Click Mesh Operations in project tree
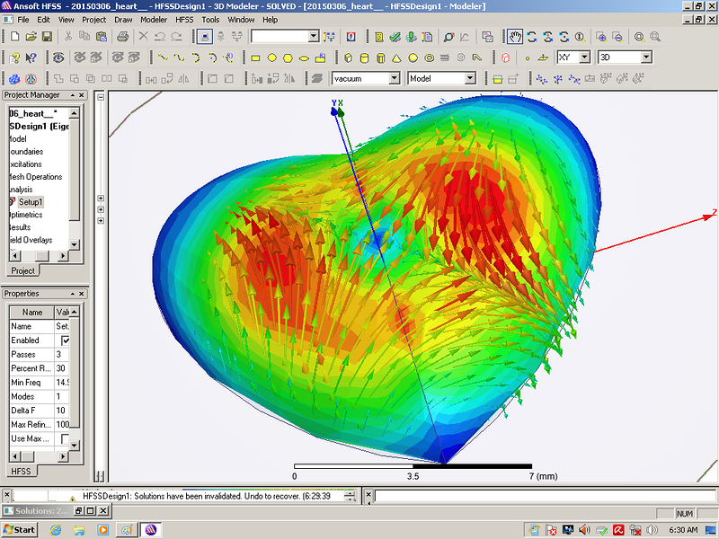 (x=36, y=177)
